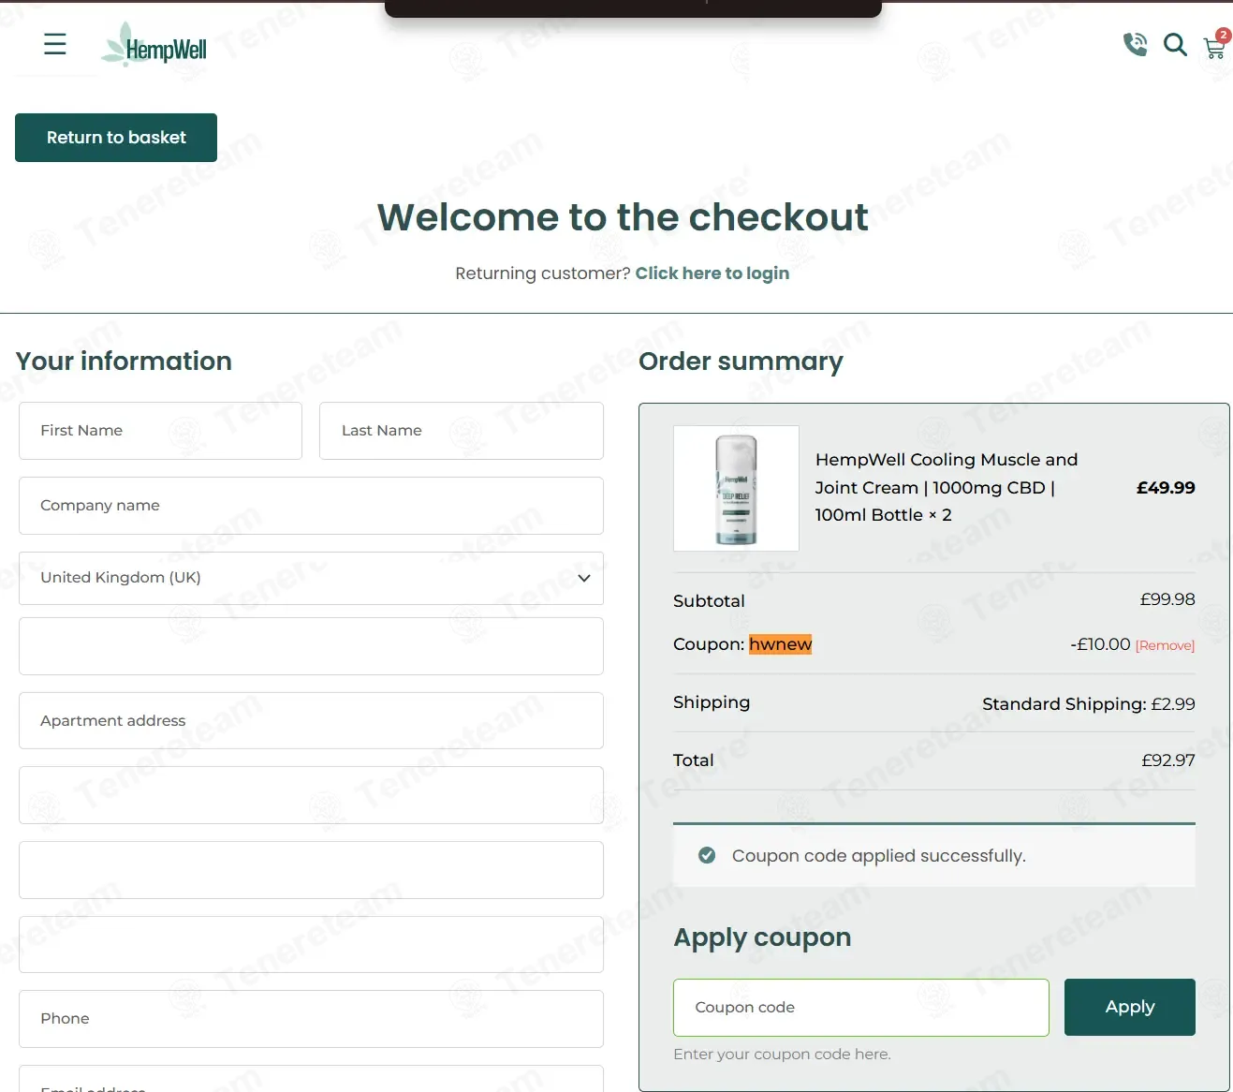This screenshot has height=1092, width=1233.
Task: Click the Apply coupon button
Action: (x=1129, y=1007)
